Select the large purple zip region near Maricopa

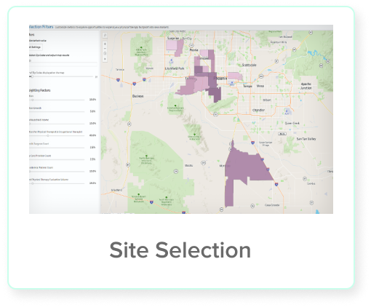click(245, 167)
